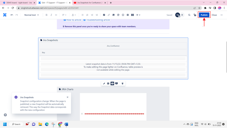The width and height of the screenshot is (227, 128).
Task: Open the Chrome three-dot menu
Action: tap(224, 8)
